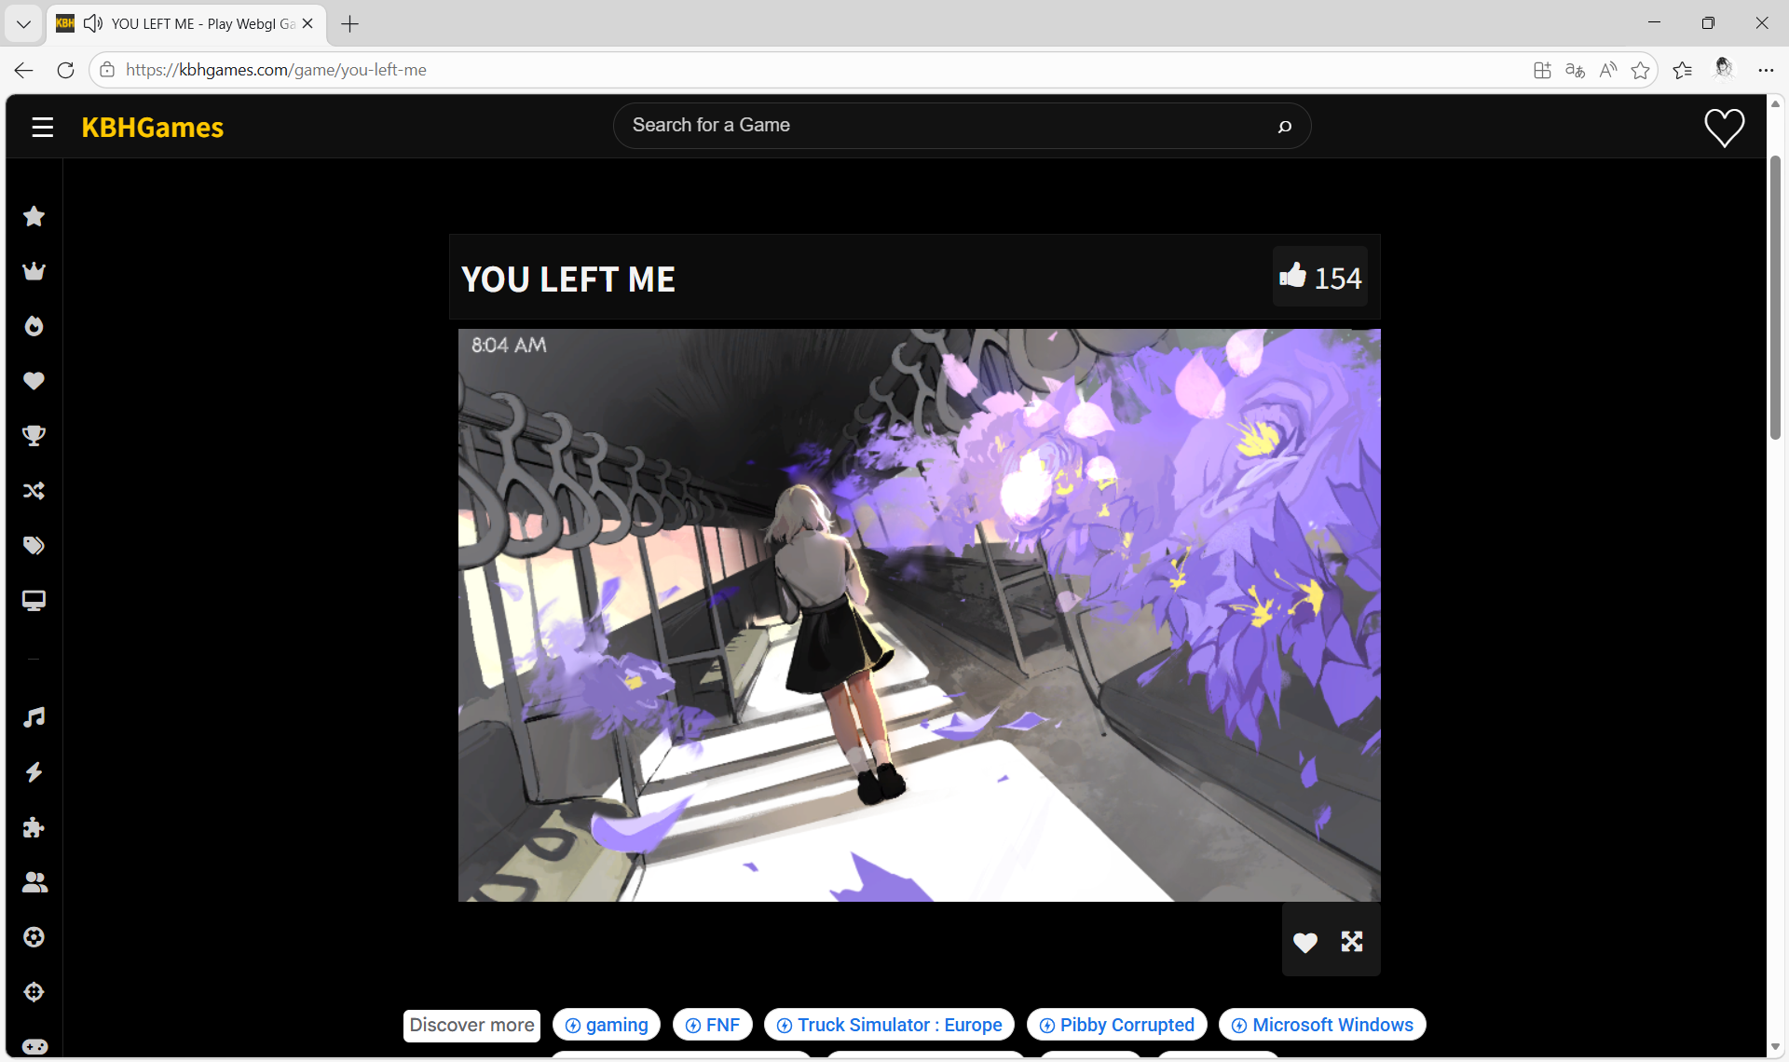The width and height of the screenshot is (1789, 1062).
Task: Open the sidebar heart icon
Action: point(34,381)
